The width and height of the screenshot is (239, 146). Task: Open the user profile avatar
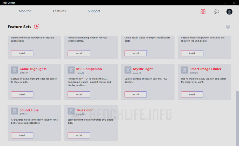(229, 12)
